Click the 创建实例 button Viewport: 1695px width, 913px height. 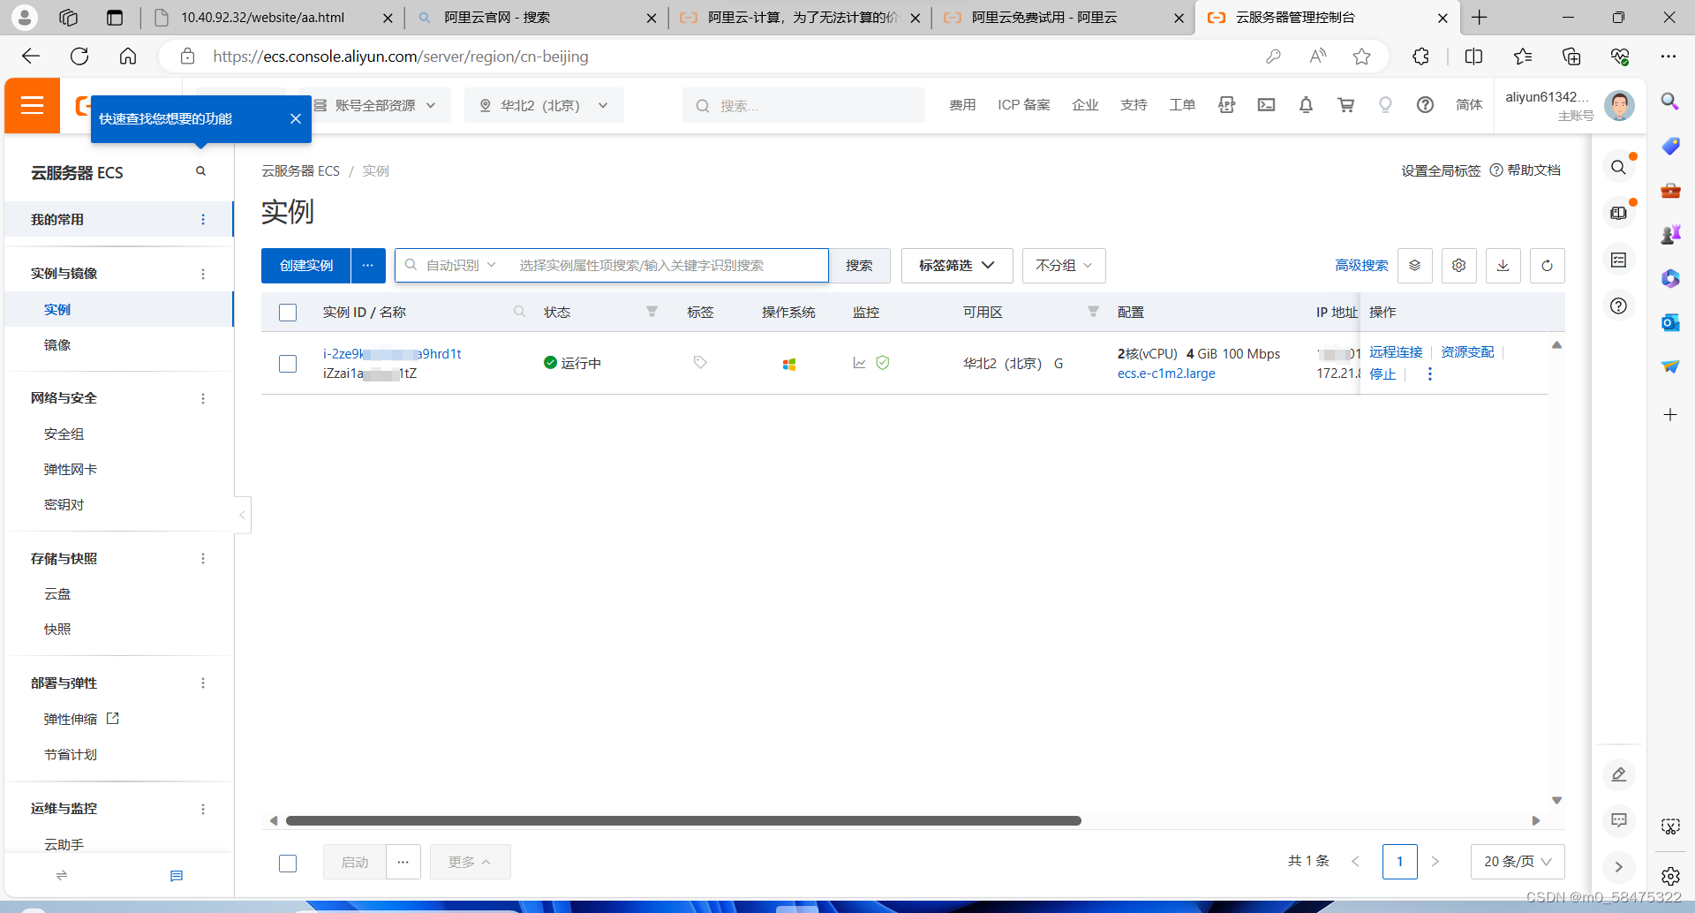click(305, 265)
